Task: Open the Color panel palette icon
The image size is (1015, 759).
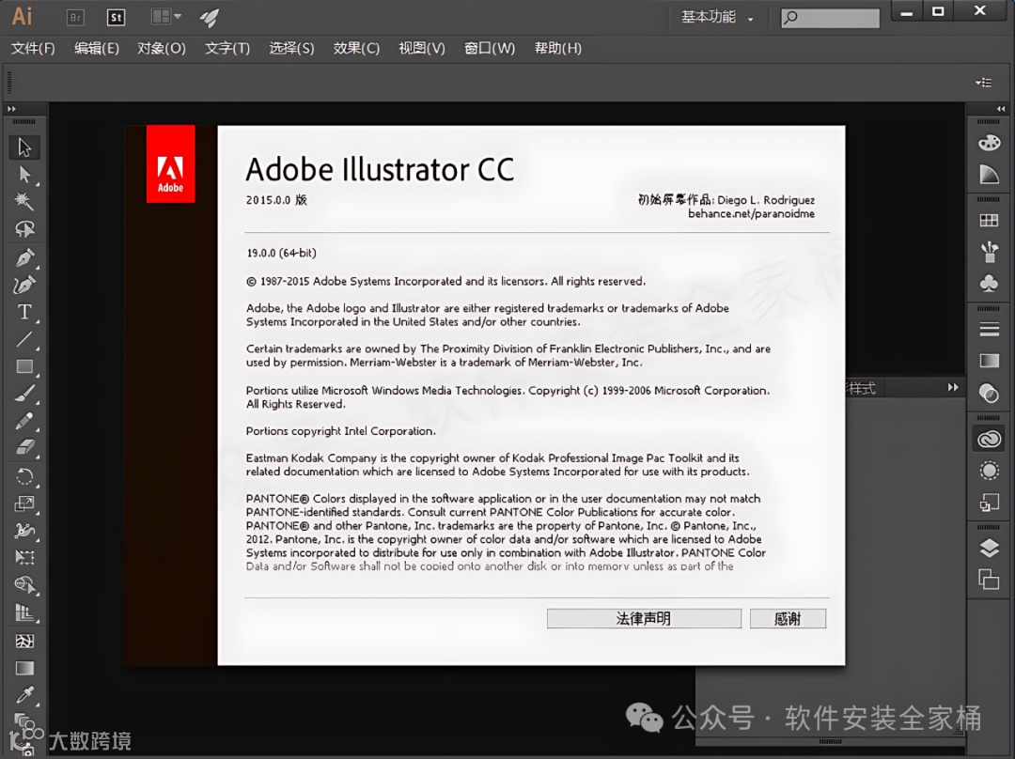Action: click(x=989, y=143)
